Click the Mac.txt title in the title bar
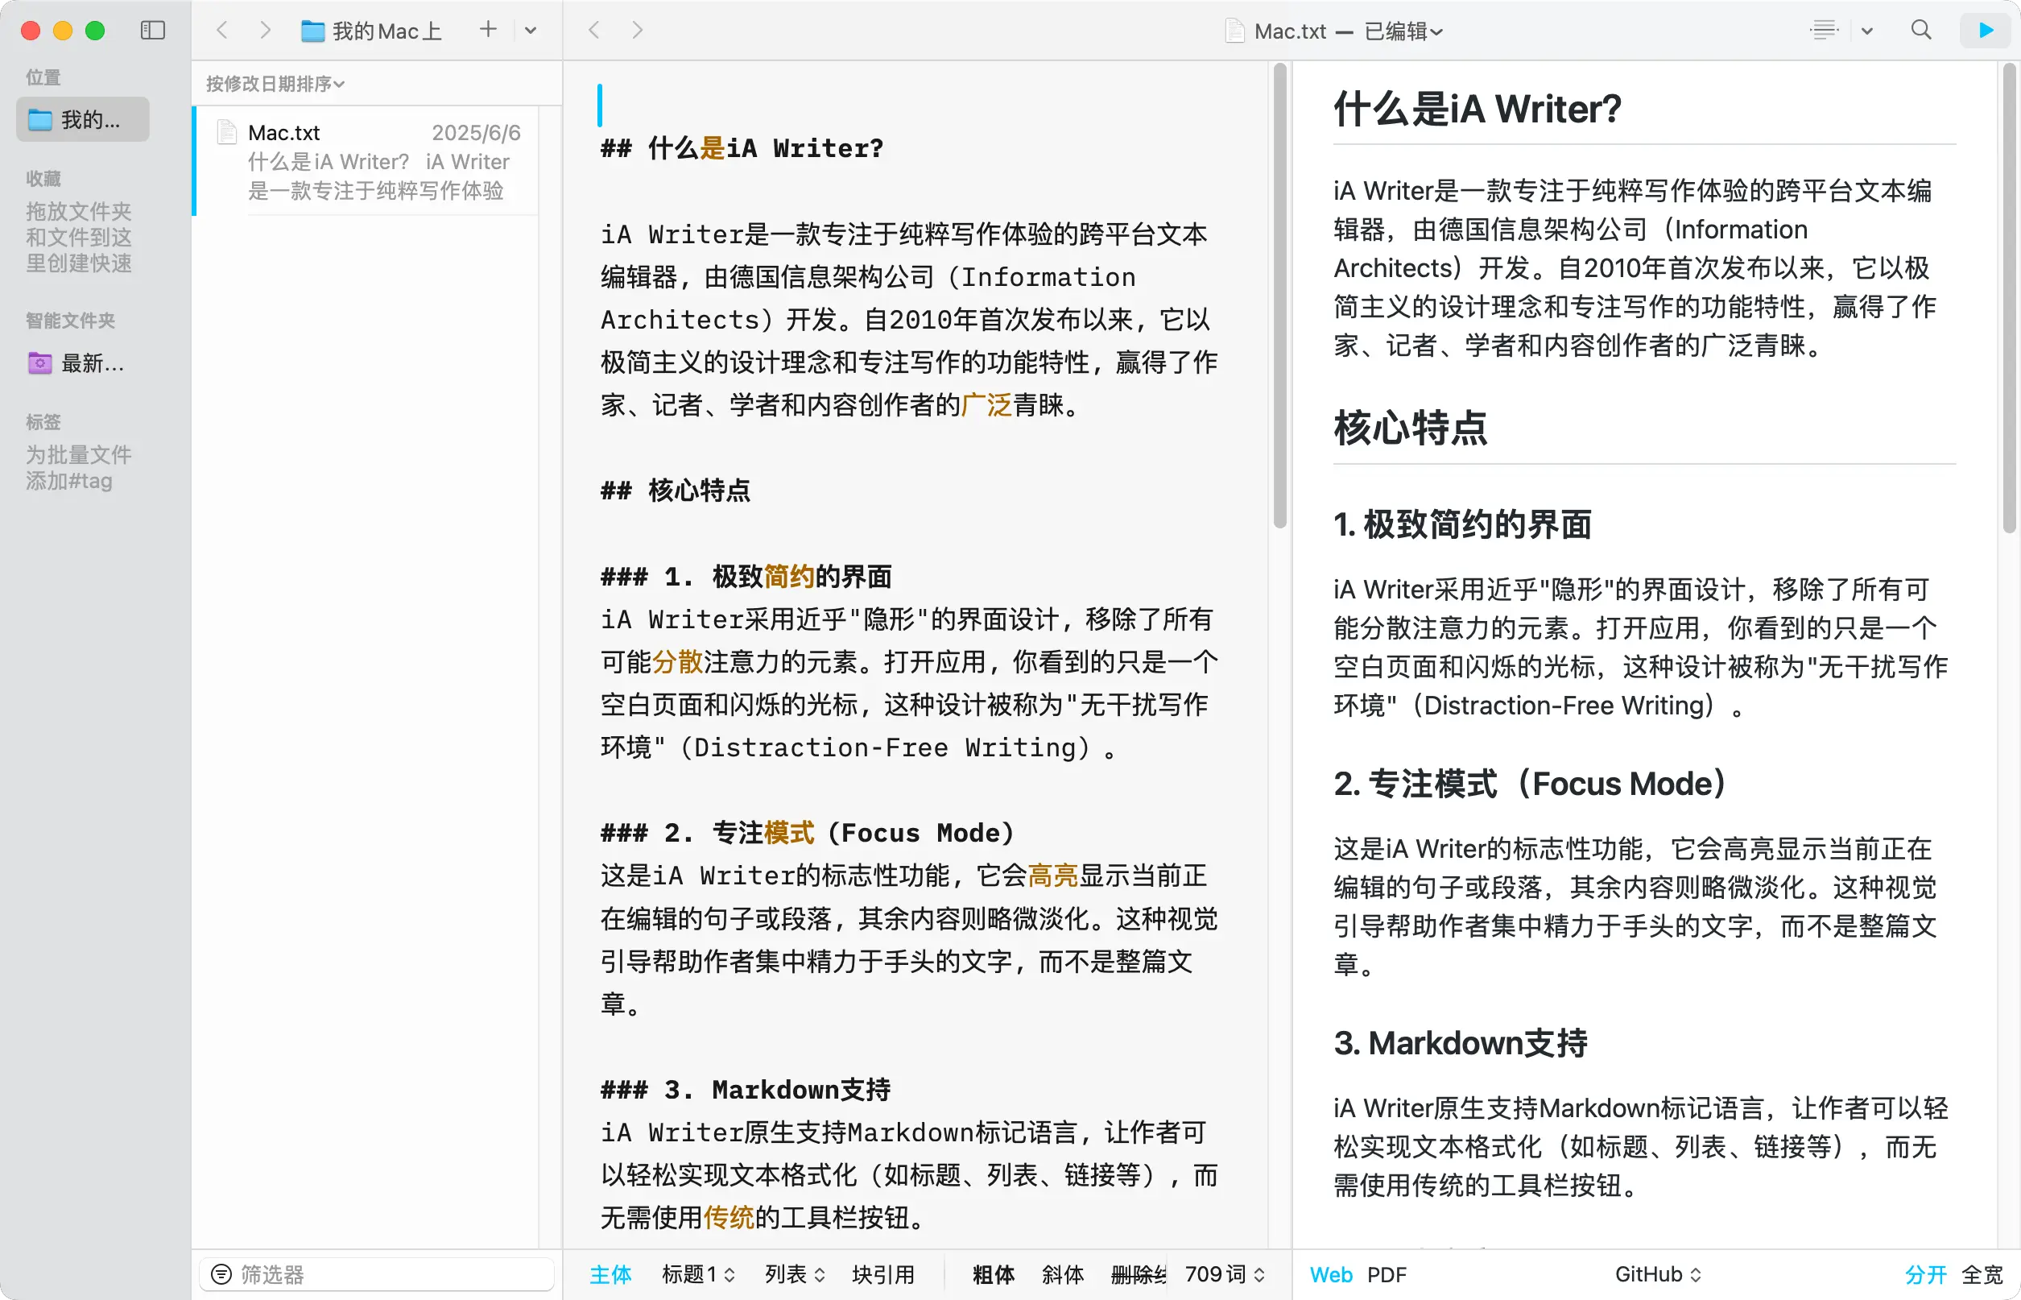 click(x=1290, y=31)
